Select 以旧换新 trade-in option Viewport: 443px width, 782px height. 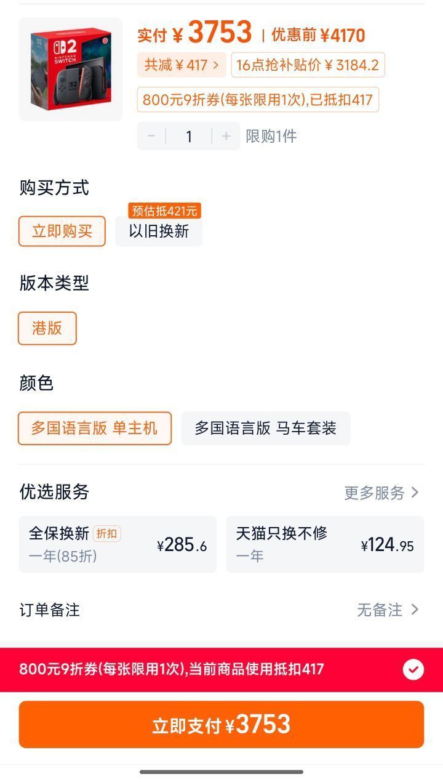coord(159,231)
